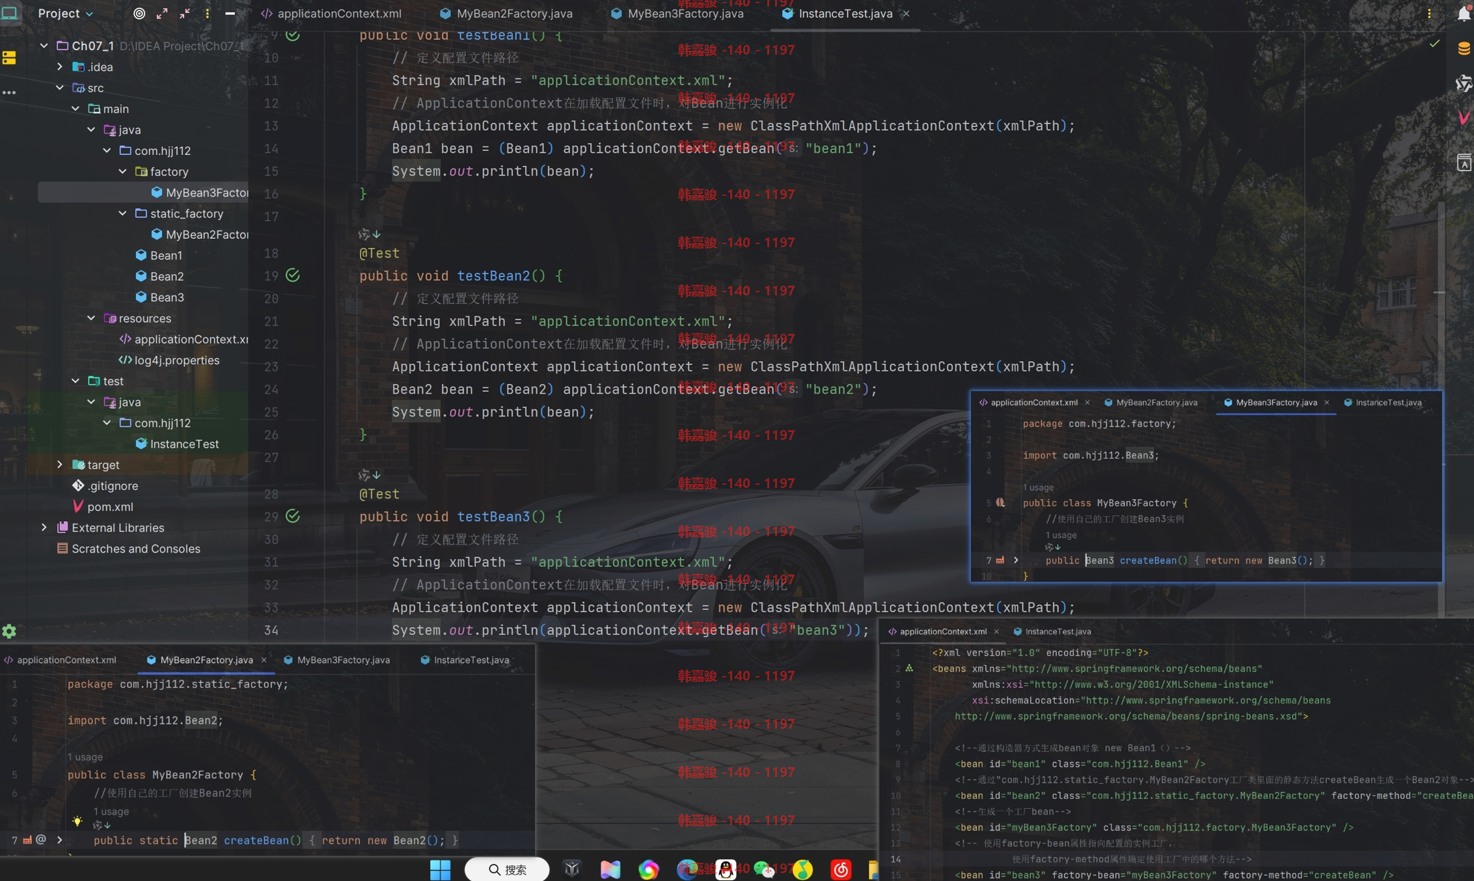The width and height of the screenshot is (1474, 881).
Task: Select MyBean3Factory in project tree
Action: coord(200,193)
